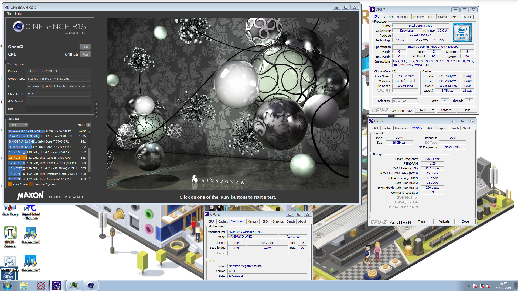
Task: Switch to Cinebench via taskbar icon
Action: tap(91, 286)
